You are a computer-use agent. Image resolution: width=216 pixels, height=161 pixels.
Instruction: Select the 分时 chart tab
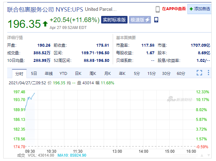tap(19, 74)
